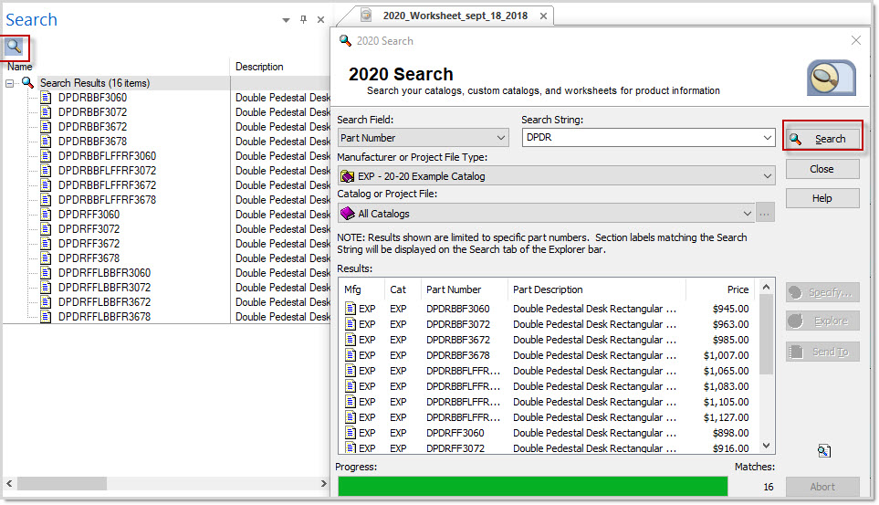Click the browse ellipsis button beside All Catalogs
The image size is (879, 505).
click(765, 213)
